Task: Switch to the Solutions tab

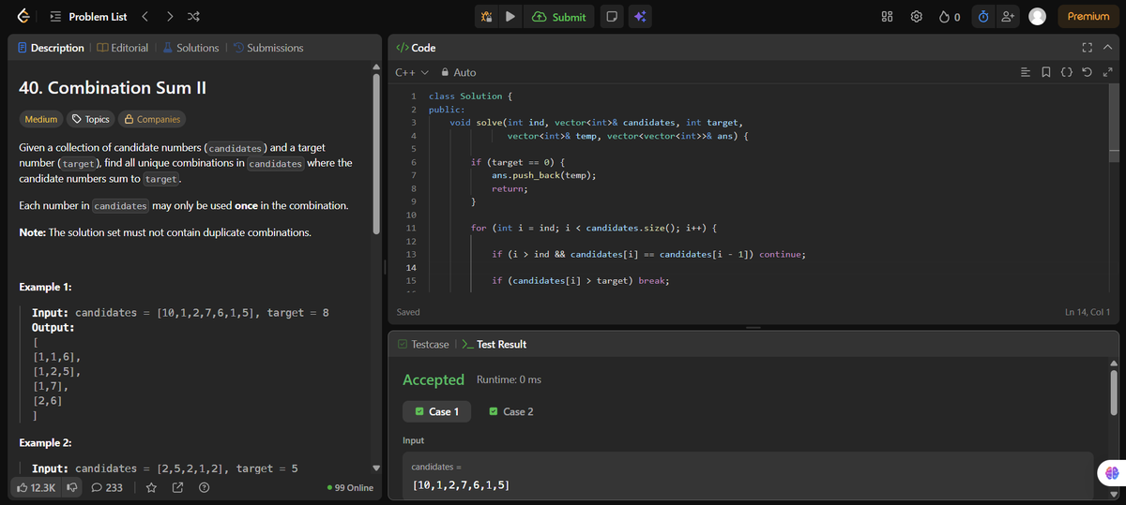Action: click(190, 48)
